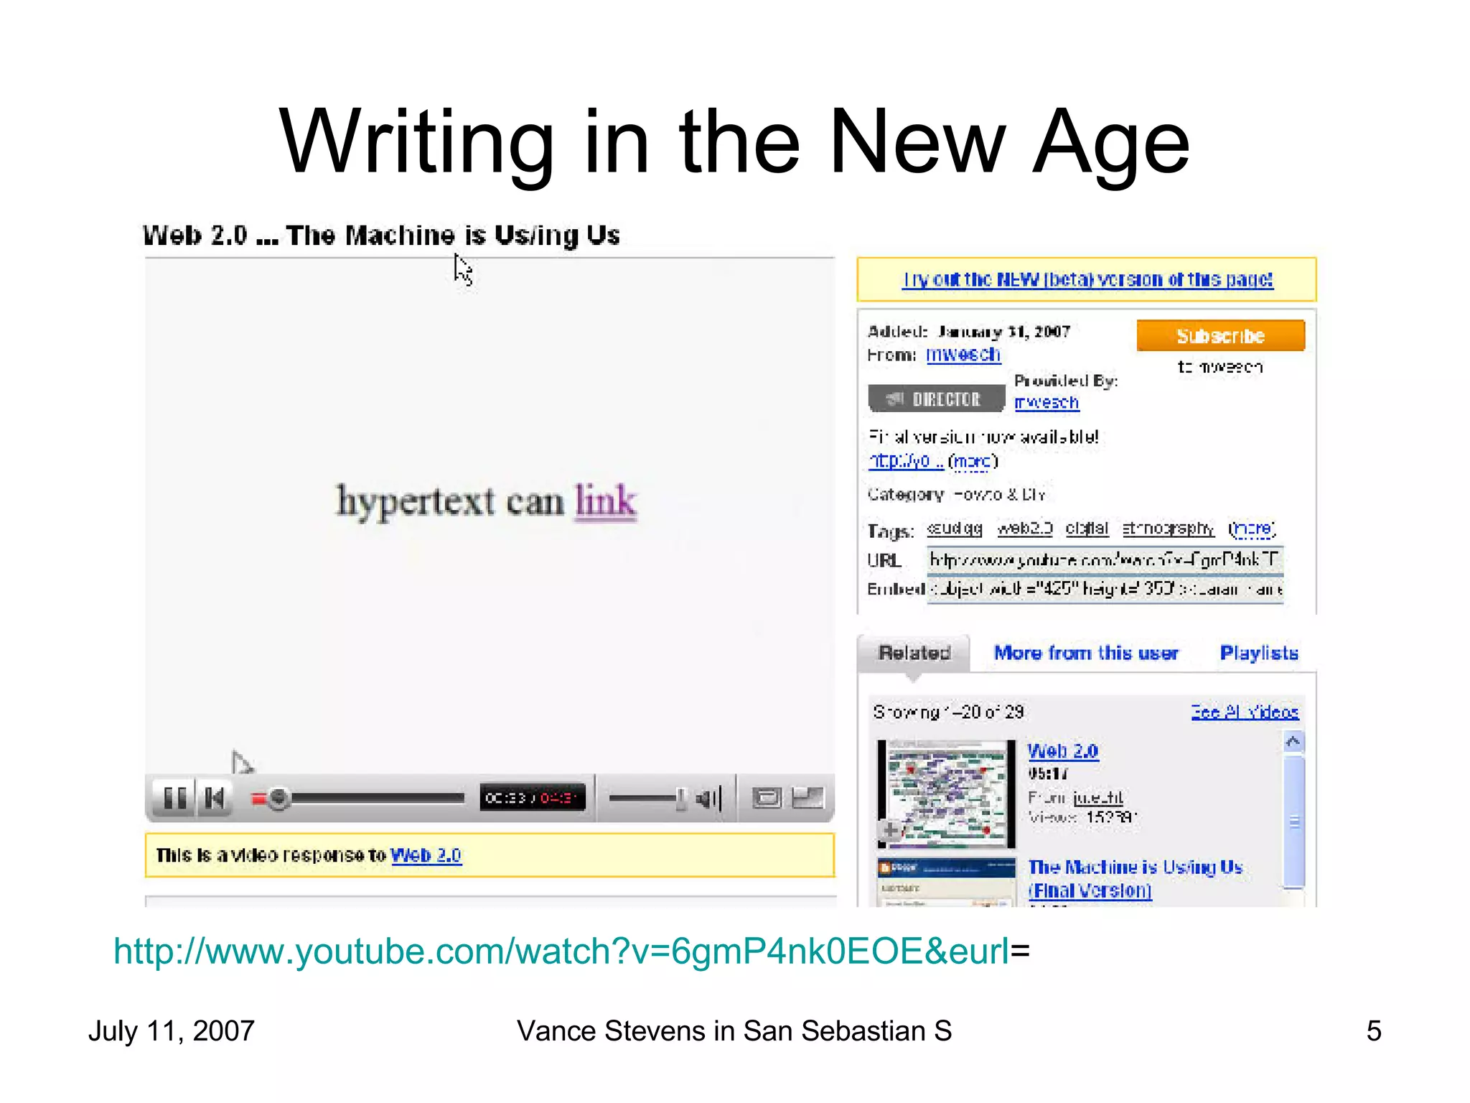1470x1103 pixels.
Task: Click the video time counter display
Action: tap(532, 798)
